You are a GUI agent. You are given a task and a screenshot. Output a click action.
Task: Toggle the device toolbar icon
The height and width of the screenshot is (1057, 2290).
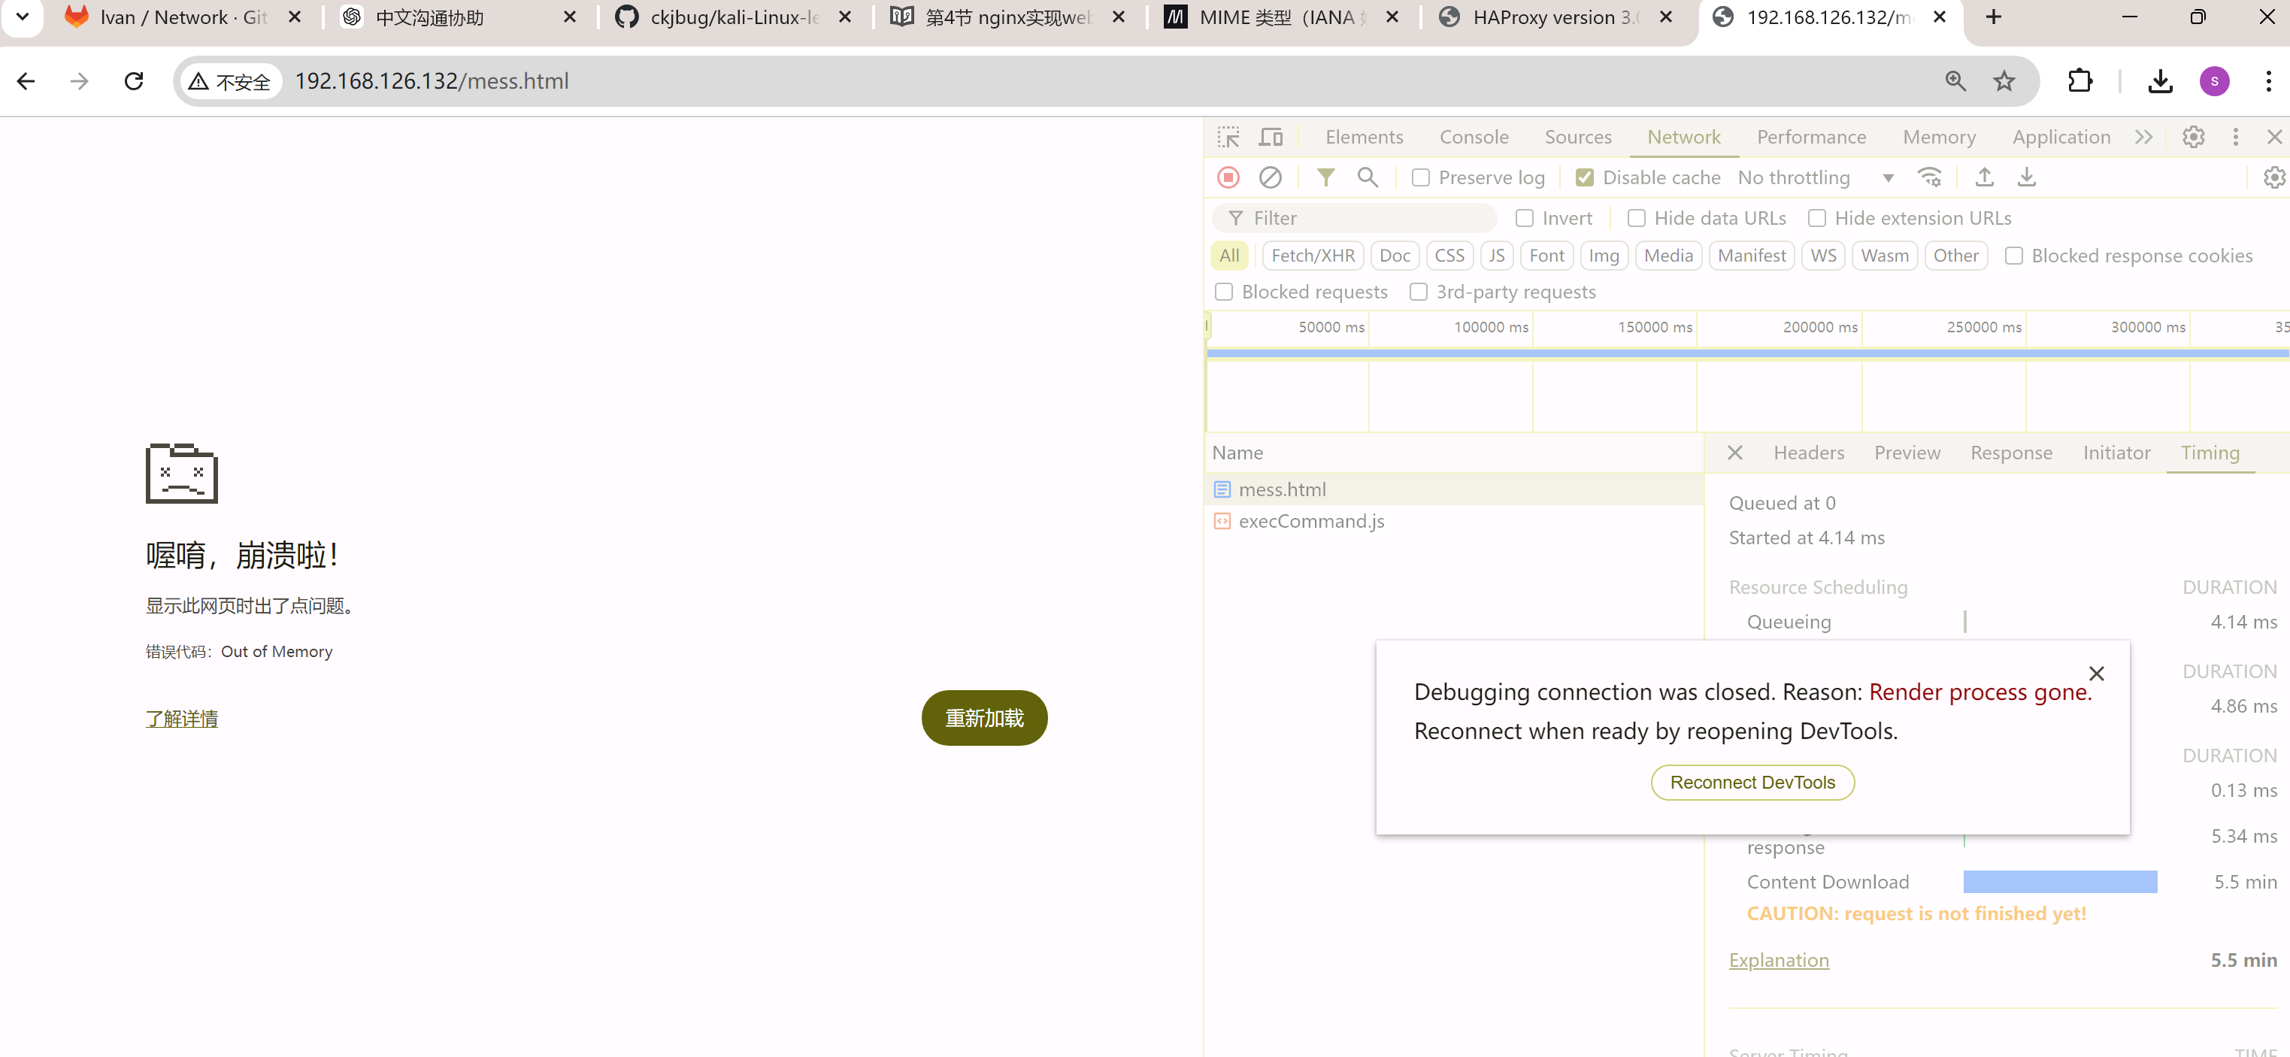click(1271, 137)
